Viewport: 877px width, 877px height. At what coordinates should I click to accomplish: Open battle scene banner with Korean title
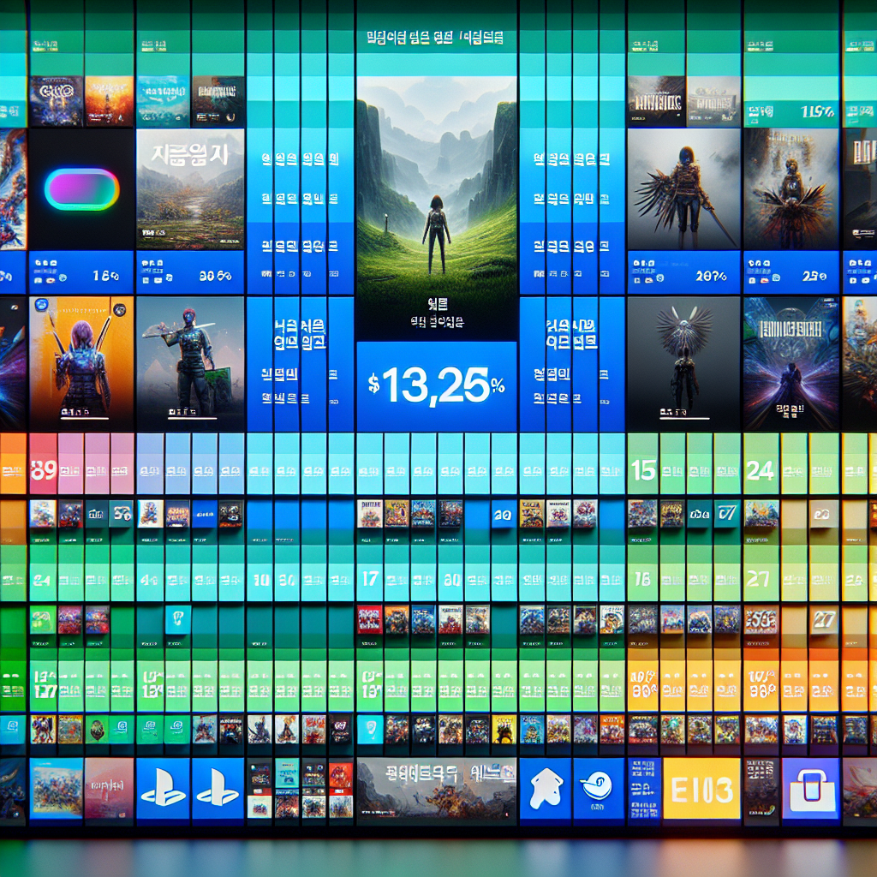[x=436, y=790]
